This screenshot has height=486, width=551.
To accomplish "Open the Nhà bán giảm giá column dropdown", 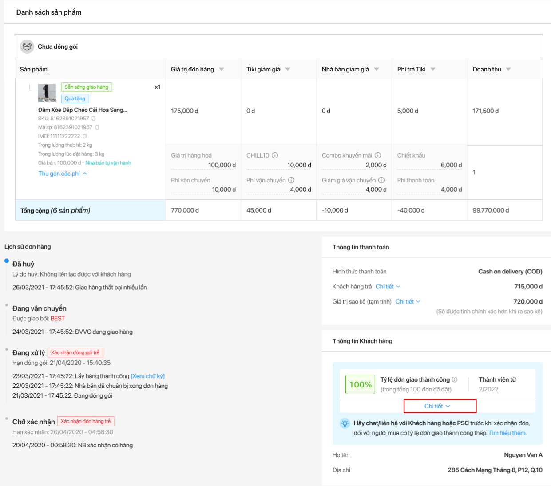I will pos(377,69).
